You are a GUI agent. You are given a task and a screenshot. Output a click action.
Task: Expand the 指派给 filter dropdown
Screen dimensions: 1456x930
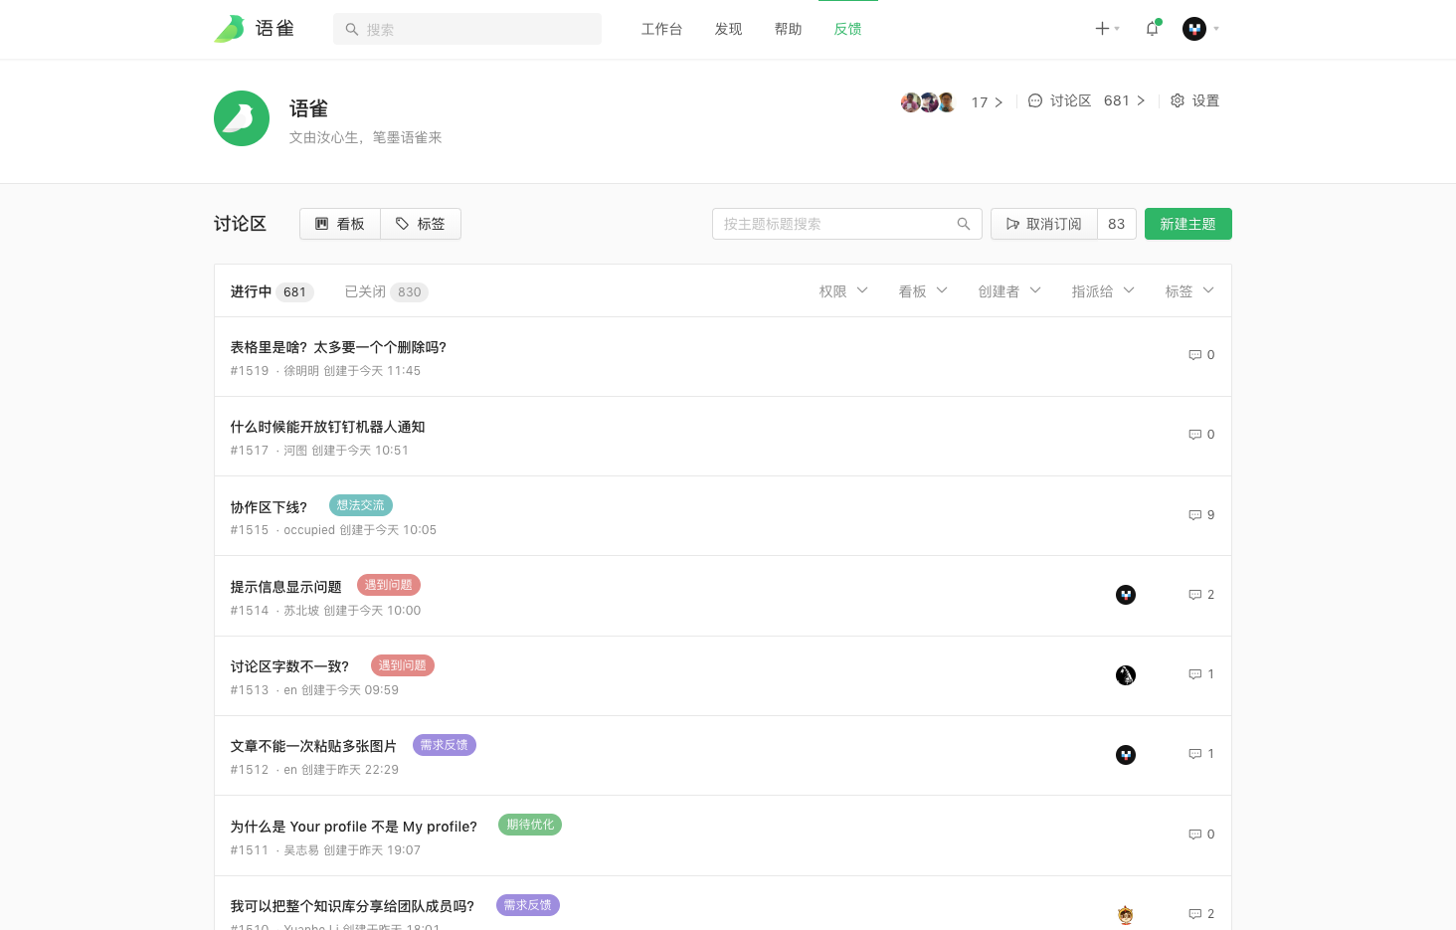1102,291
